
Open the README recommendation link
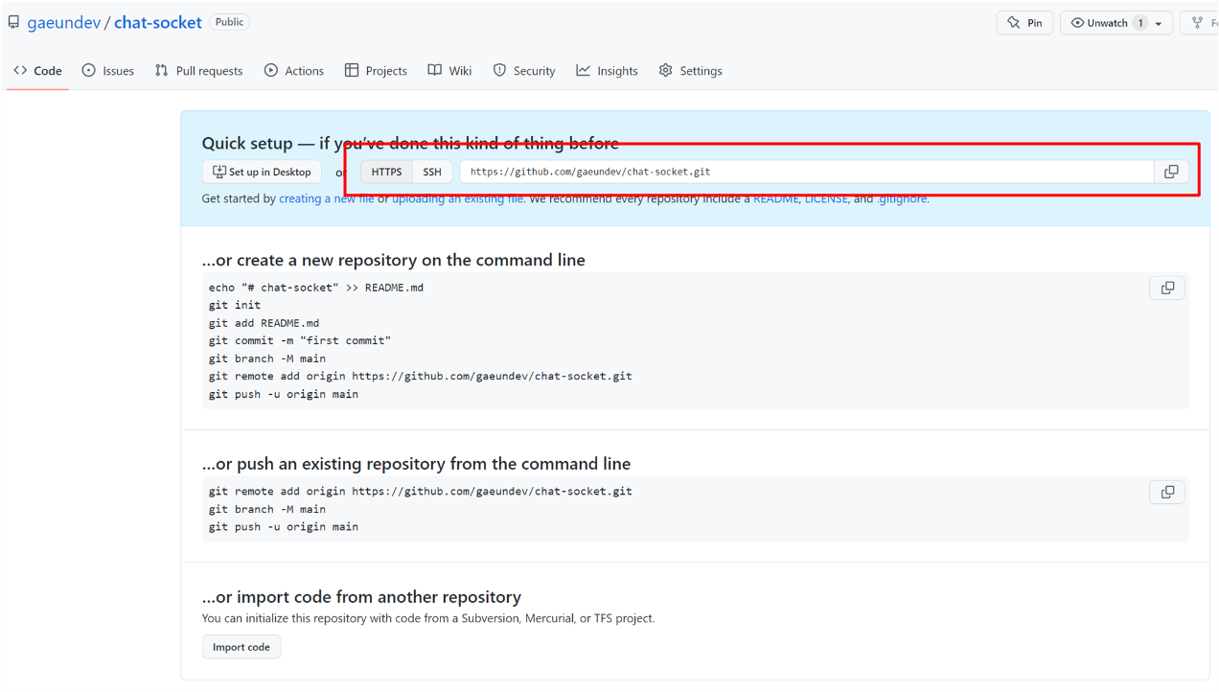(775, 198)
